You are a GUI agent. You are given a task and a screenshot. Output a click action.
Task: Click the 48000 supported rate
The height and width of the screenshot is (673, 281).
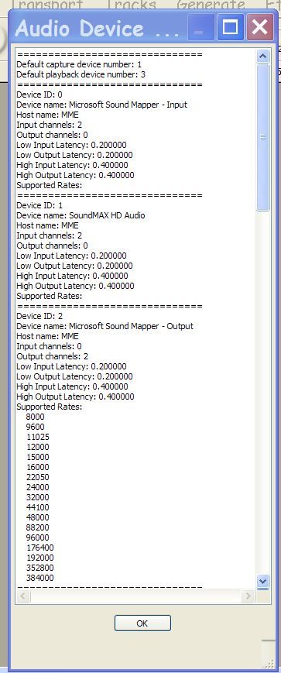point(38,517)
